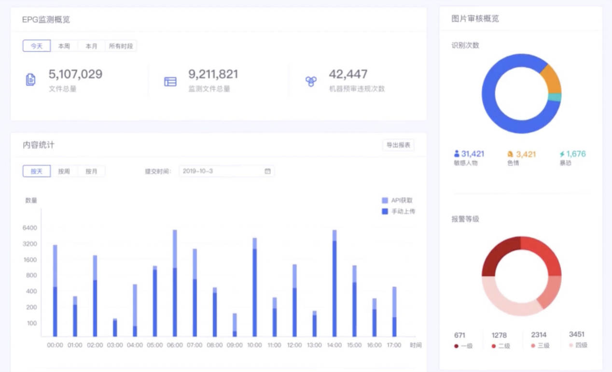The image size is (612, 372).
Task: Select the 今天 time range tab
Action: 37,46
